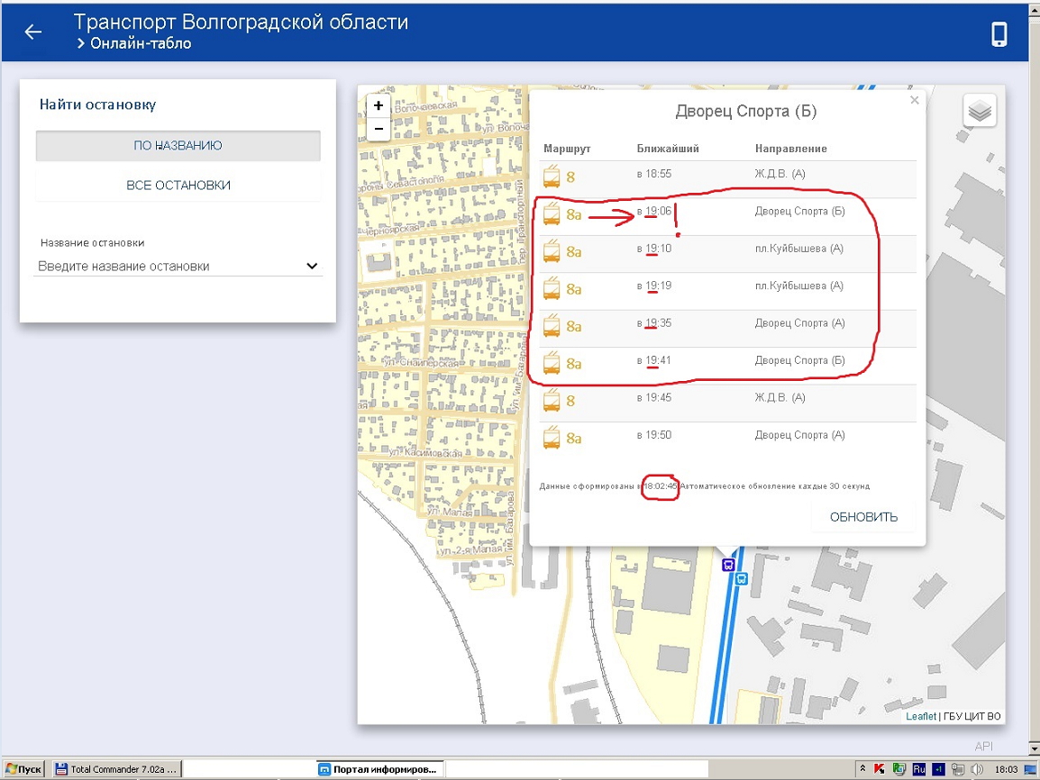Click the Ru language indicator in the tray
This screenshot has height=780, width=1040.
919,769
